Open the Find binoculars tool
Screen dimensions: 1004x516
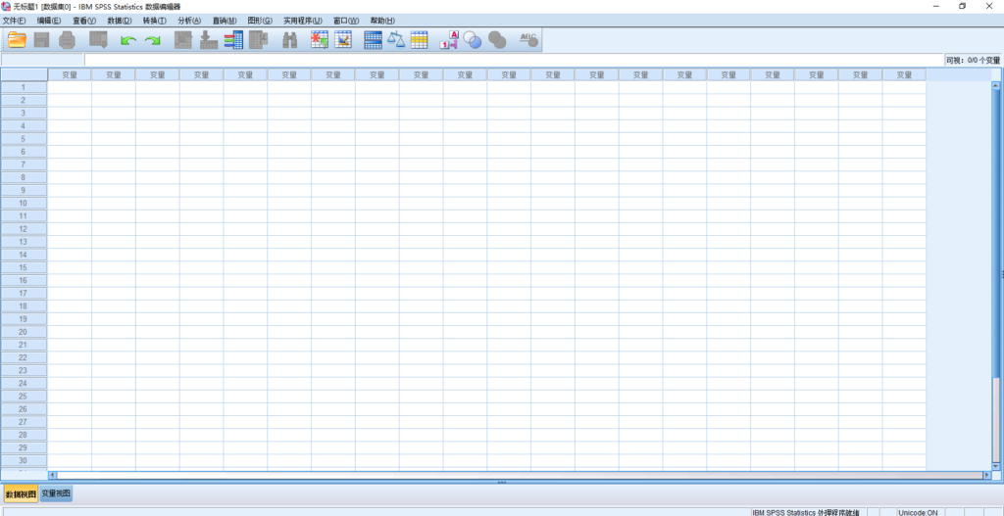point(290,40)
